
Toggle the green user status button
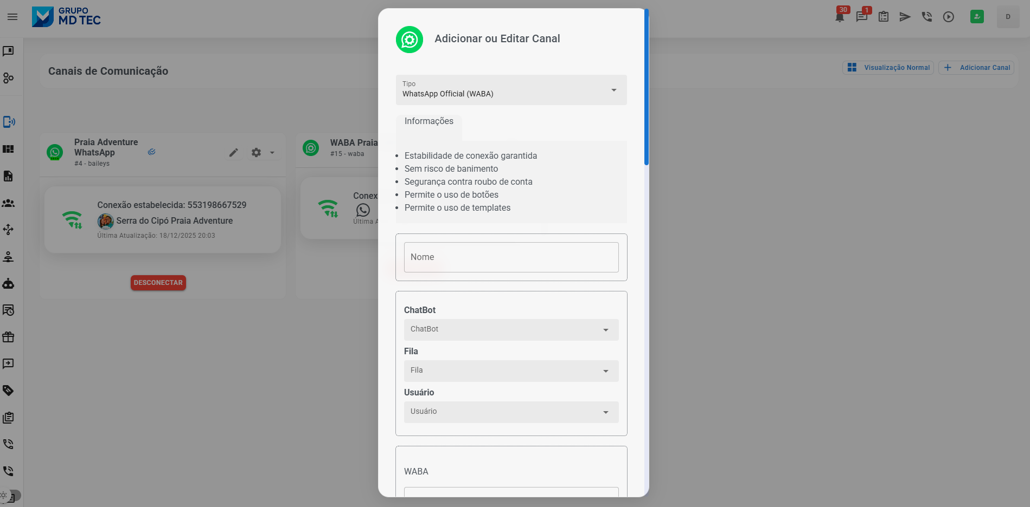tap(977, 17)
